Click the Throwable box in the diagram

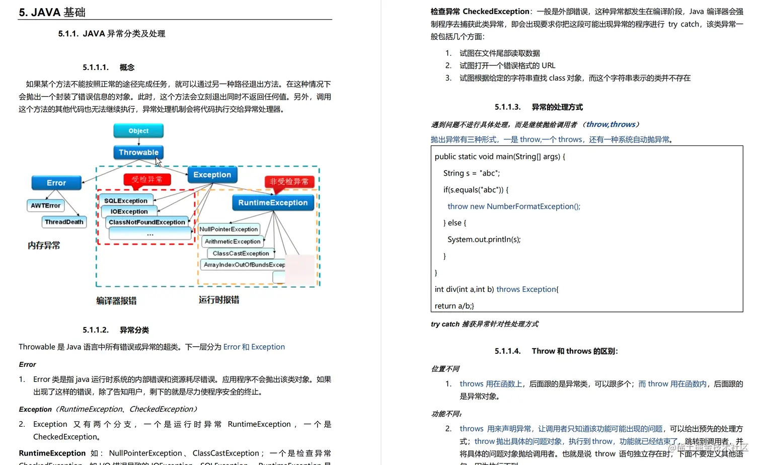(138, 152)
